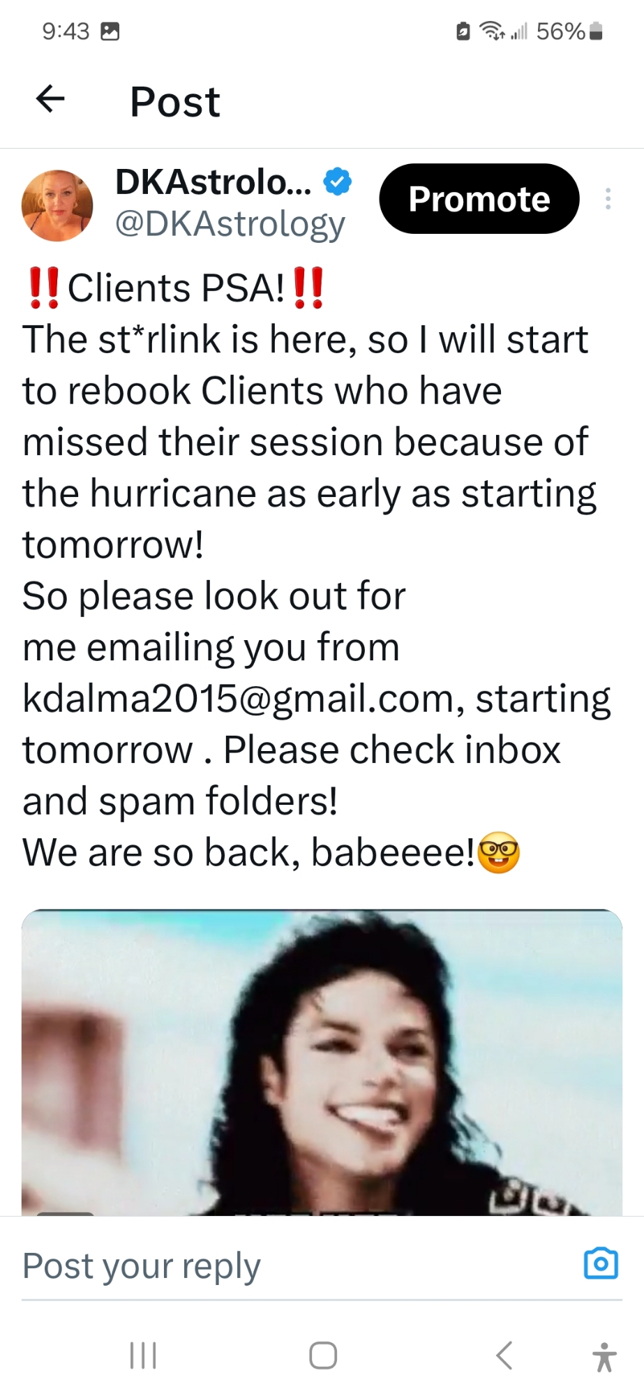Tap the Promote button
644x1396 pixels.
(x=479, y=199)
